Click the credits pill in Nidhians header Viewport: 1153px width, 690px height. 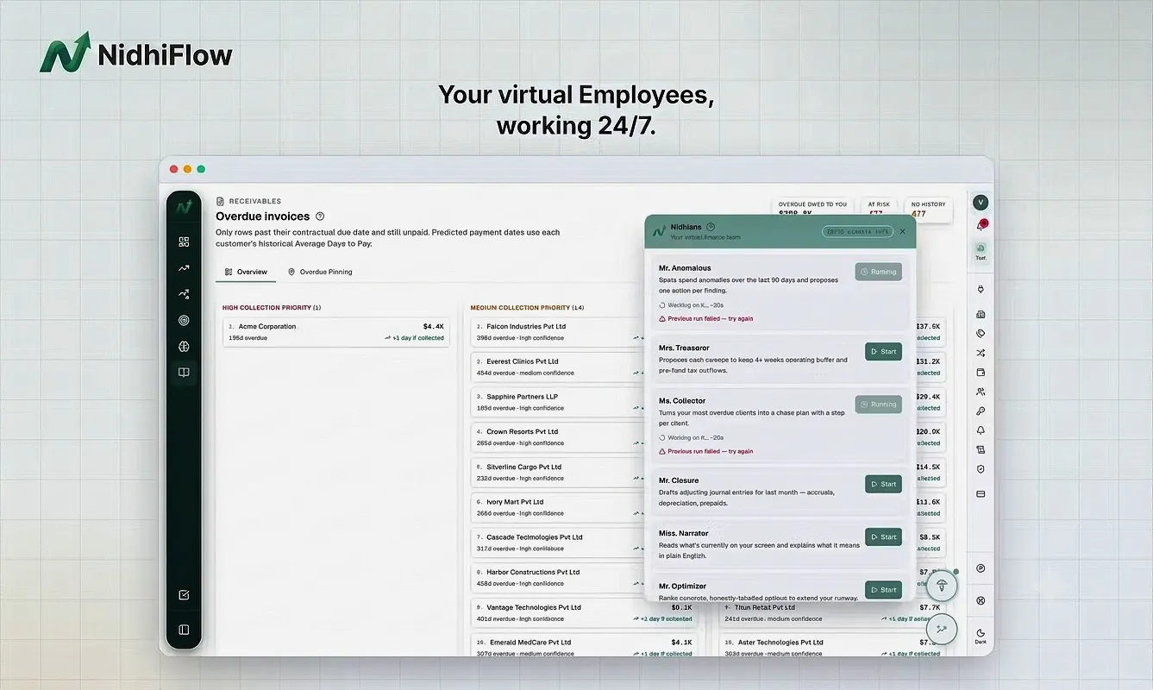coord(855,231)
